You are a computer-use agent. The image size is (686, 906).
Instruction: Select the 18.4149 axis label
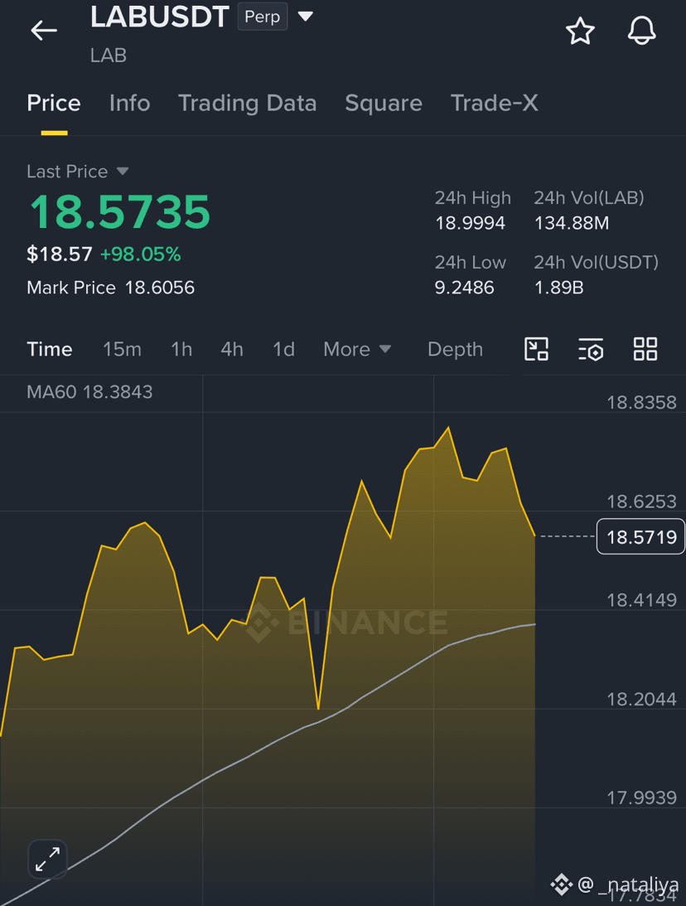click(x=641, y=600)
